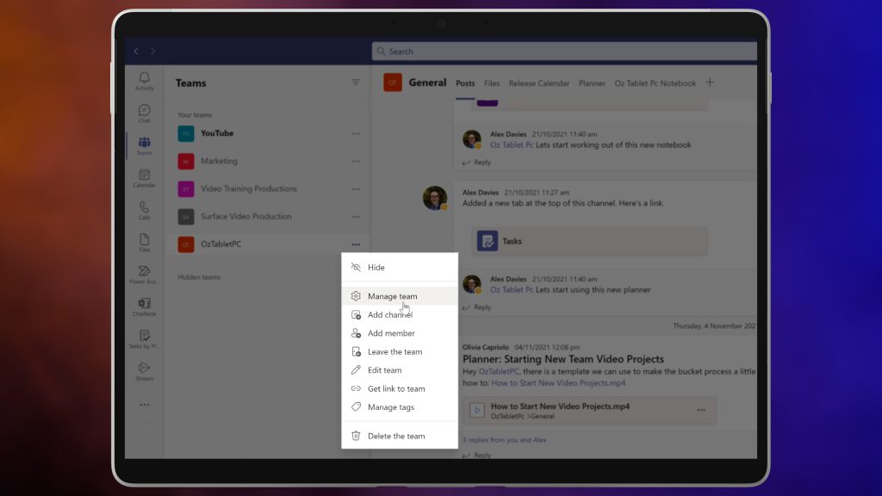Open the Tasks card in the conversation

pos(589,241)
